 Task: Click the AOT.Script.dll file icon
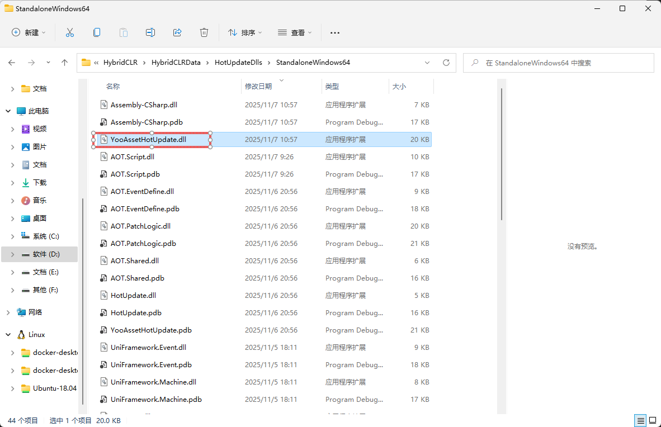pyautogui.click(x=103, y=157)
